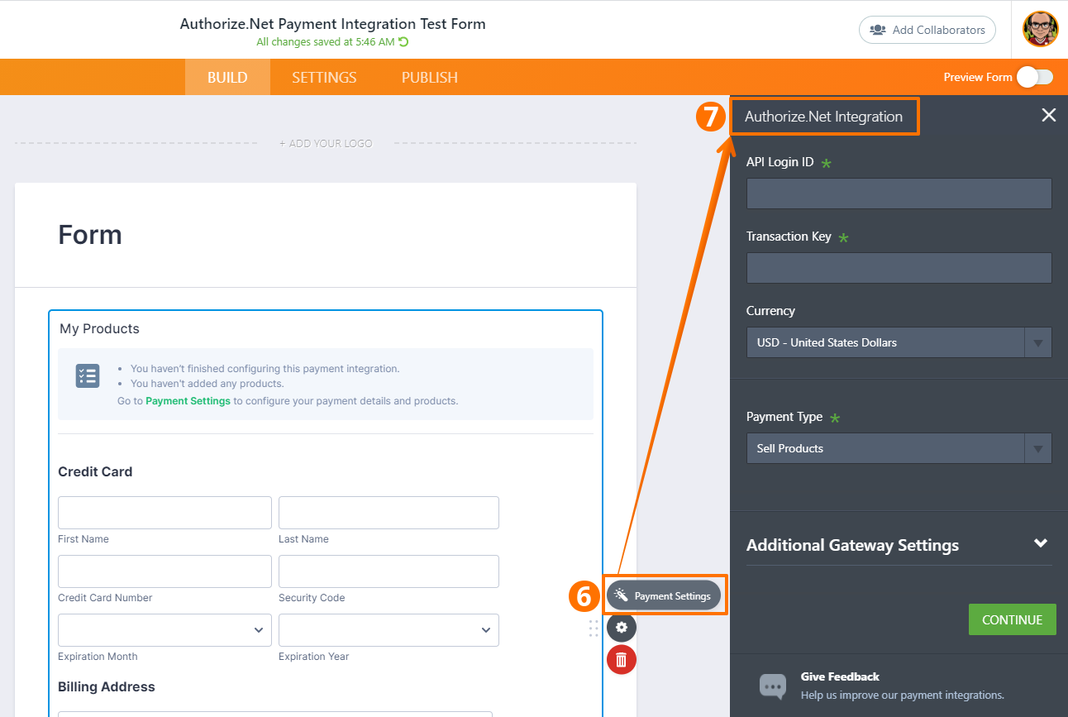Click the form title Authorize.Net Payment Integration Test Form
The image size is (1068, 717).
pos(332,23)
